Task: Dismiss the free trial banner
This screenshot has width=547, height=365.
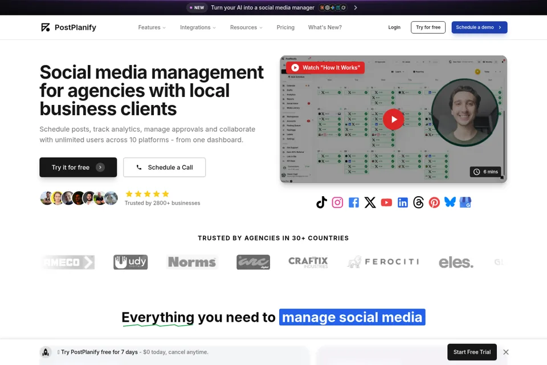Action: [x=506, y=352]
